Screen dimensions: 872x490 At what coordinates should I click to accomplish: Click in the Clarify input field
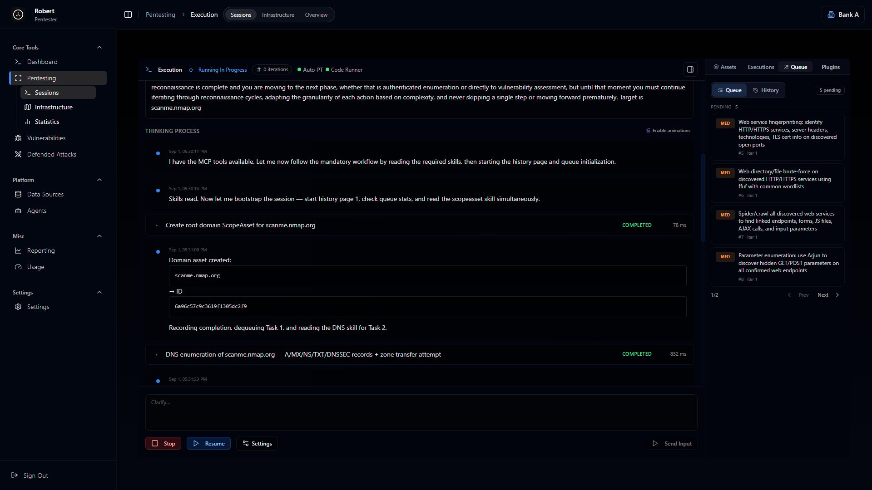tap(421, 412)
